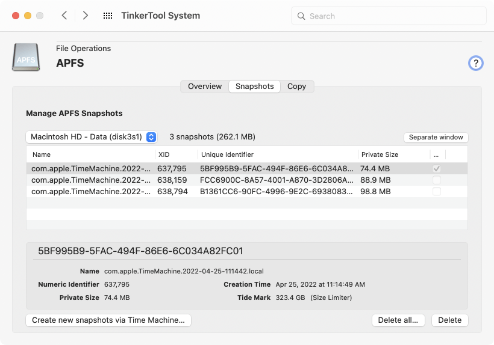This screenshot has height=345, width=494.
Task: Click the magnifier icon in the search field
Action: [301, 16]
